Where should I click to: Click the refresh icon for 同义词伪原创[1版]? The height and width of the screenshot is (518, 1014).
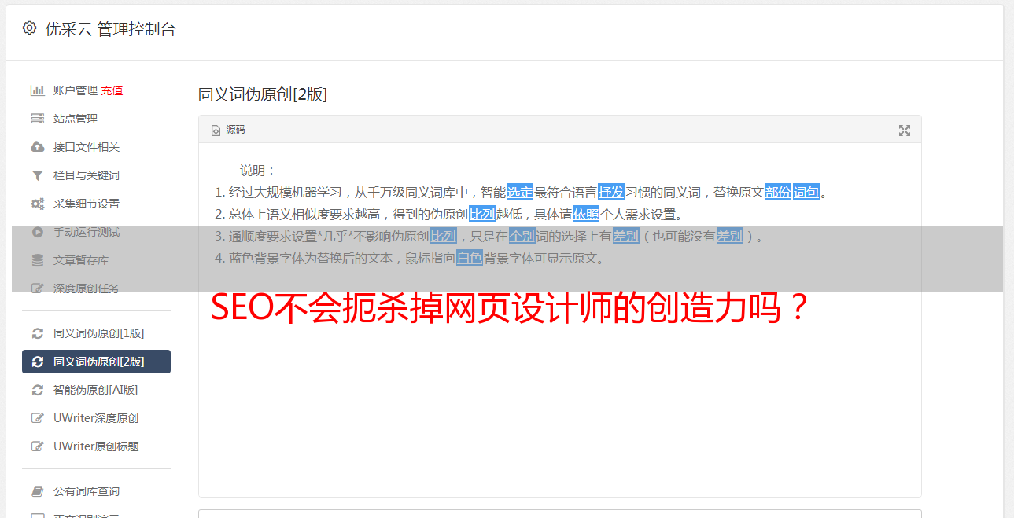click(37, 333)
